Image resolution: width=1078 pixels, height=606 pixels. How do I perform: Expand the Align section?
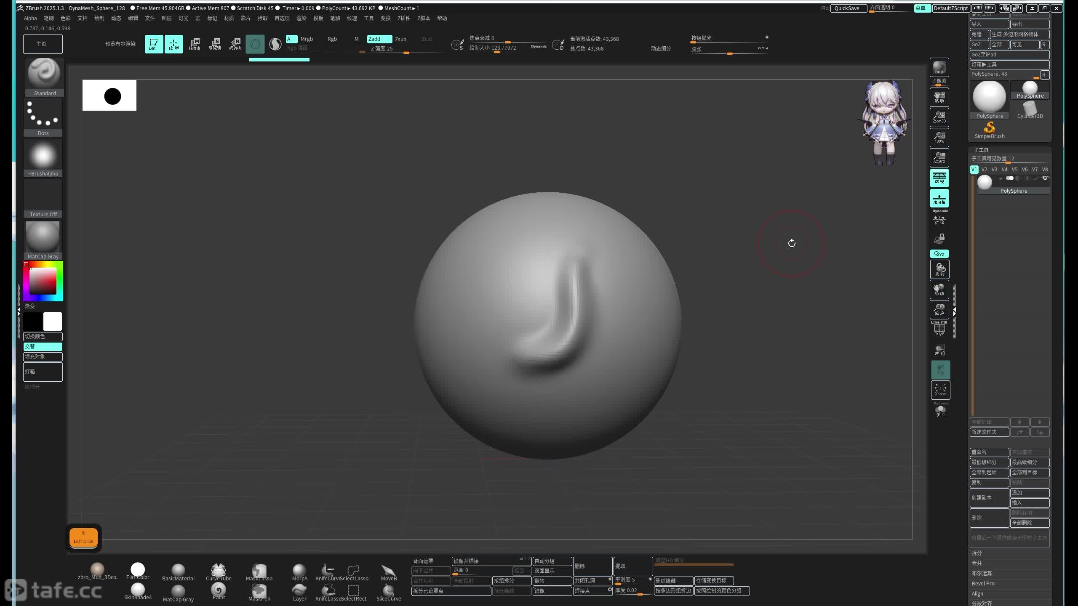click(977, 593)
